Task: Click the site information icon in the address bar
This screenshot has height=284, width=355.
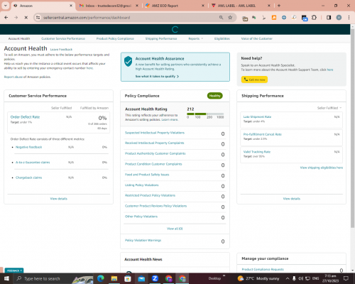Action: [x=38, y=18]
